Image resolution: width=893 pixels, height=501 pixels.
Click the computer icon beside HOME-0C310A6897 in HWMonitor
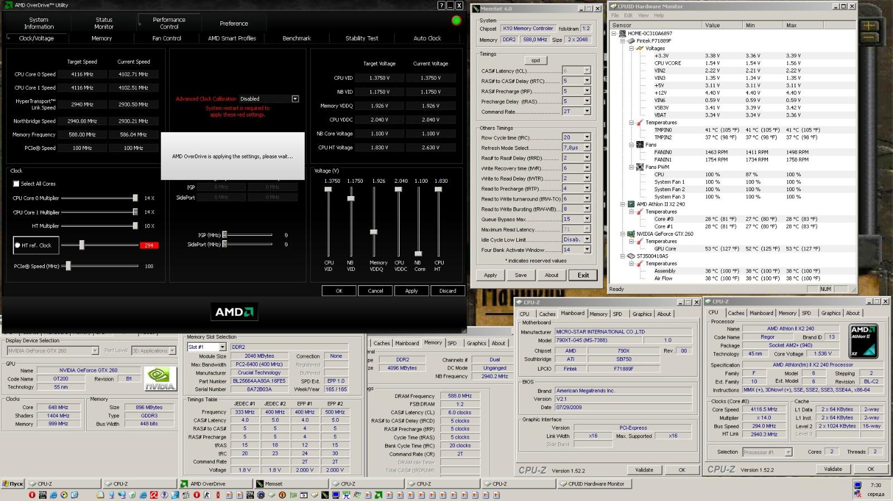pos(623,33)
